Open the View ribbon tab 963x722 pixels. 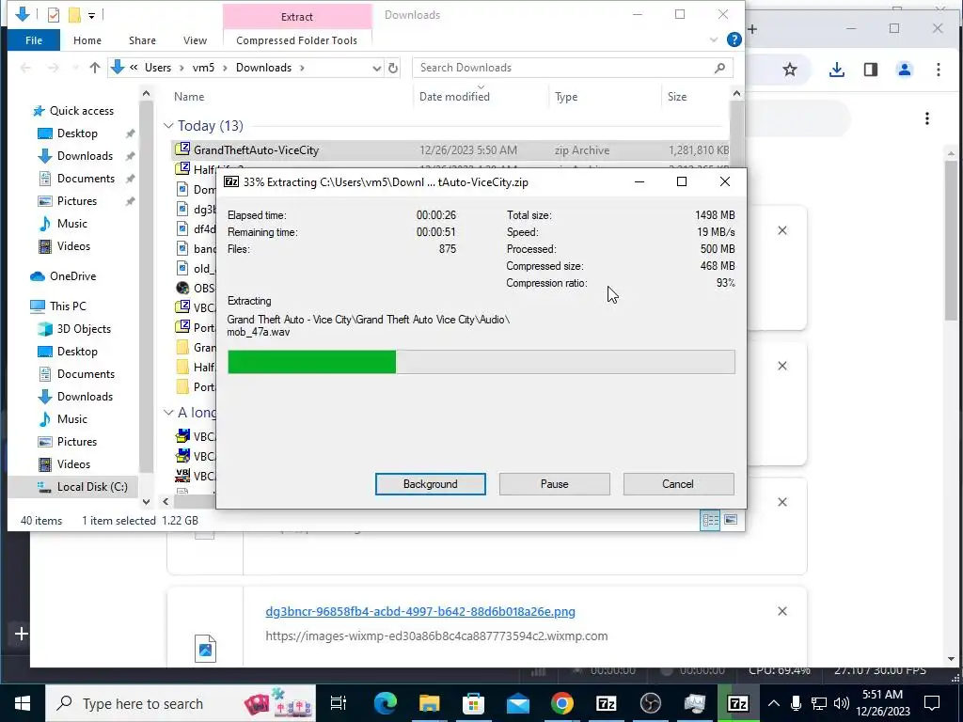pyautogui.click(x=195, y=40)
